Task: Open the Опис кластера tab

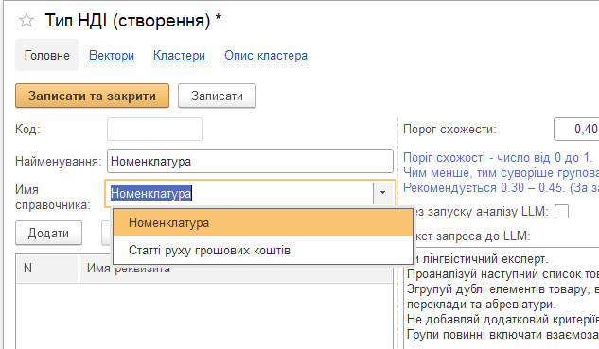Action: (266, 56)
